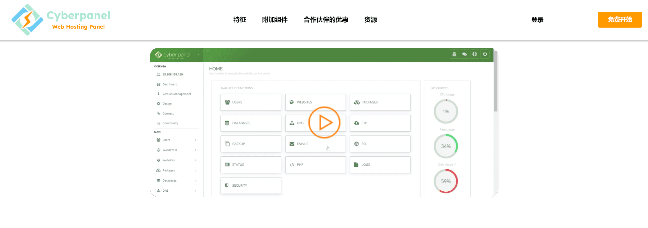Click the lifebuoy support icon in header
This screenshot has width=648, height=228.
pyautogui.click(x=474, y=54)
